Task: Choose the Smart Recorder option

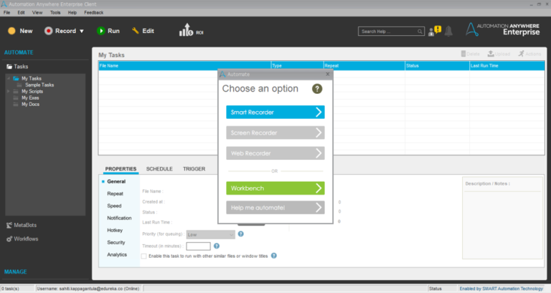Action: tap(275, 112)
